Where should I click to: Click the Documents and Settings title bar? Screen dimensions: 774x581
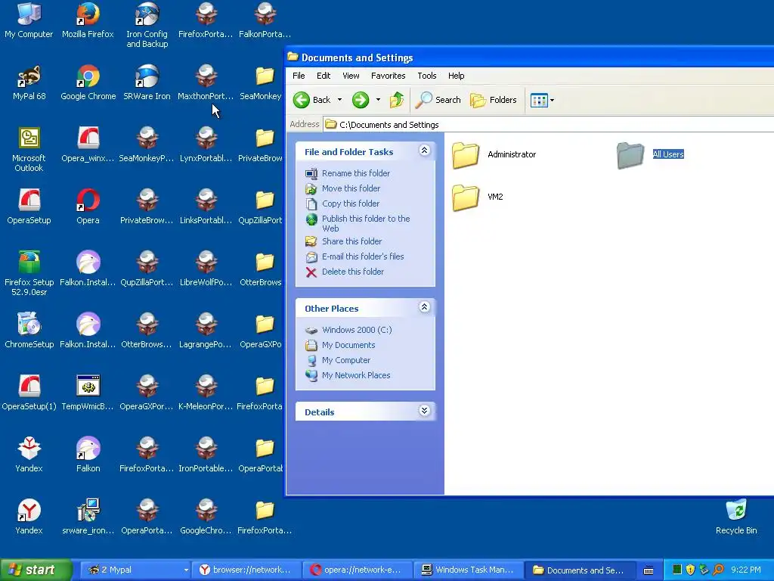click(529, 57)
